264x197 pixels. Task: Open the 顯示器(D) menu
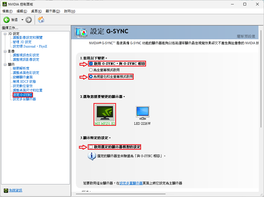[53, 11]
